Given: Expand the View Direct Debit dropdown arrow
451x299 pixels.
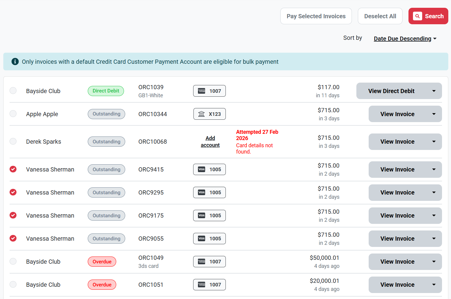Looking at the screenshot, I should pyautogui.click(x=434, y=91).
